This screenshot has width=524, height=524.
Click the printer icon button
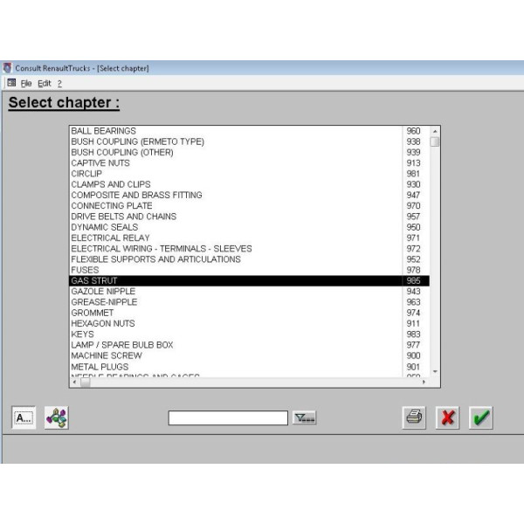(x=415, y=417)
